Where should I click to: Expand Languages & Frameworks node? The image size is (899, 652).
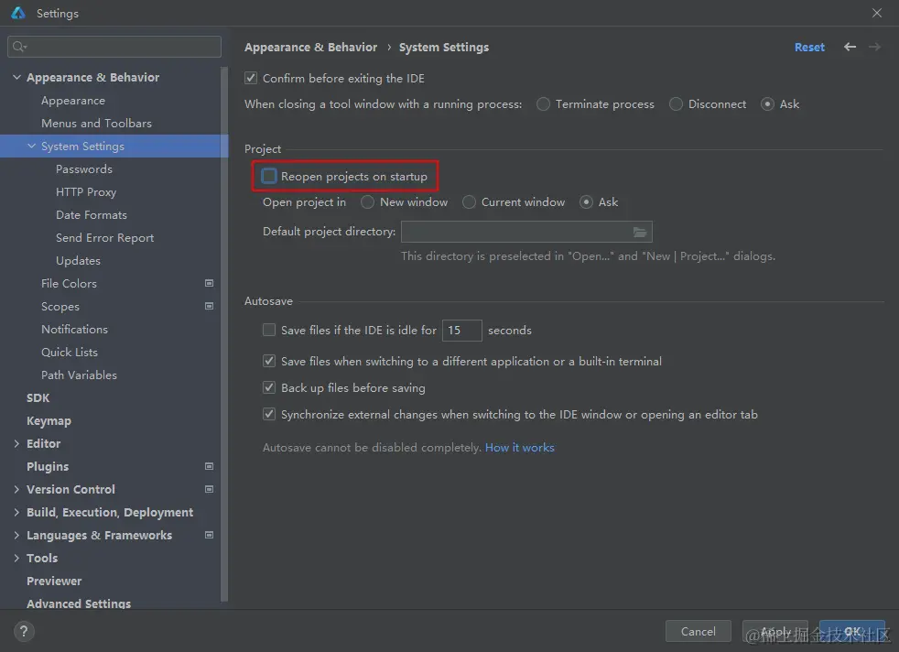16,535
